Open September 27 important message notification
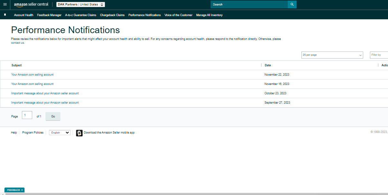 pos(45,103)
